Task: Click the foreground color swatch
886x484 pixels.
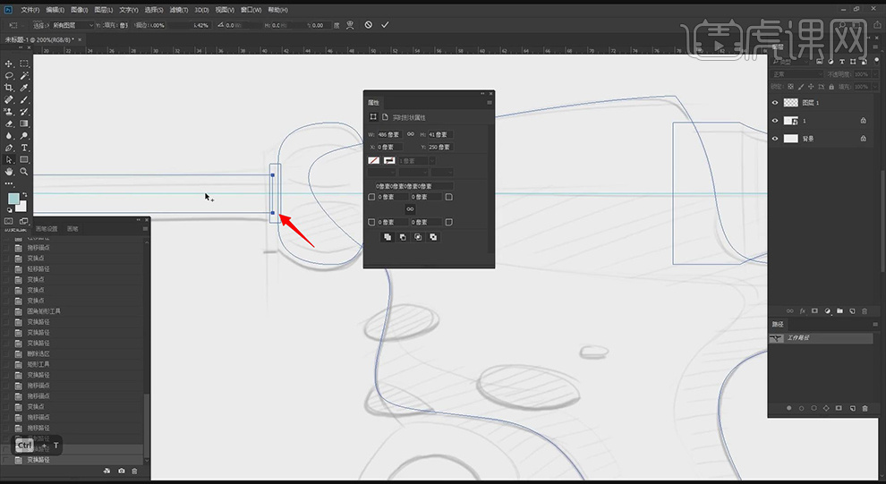Action: 14,199
